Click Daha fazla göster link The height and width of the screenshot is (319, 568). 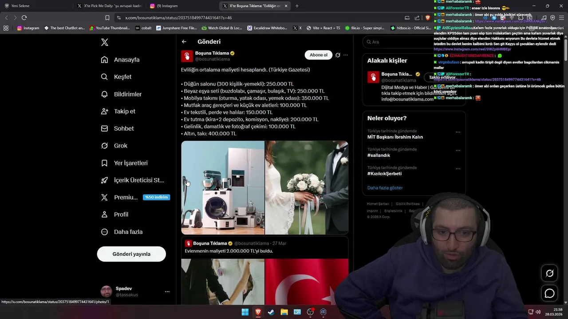pos(385,188)
